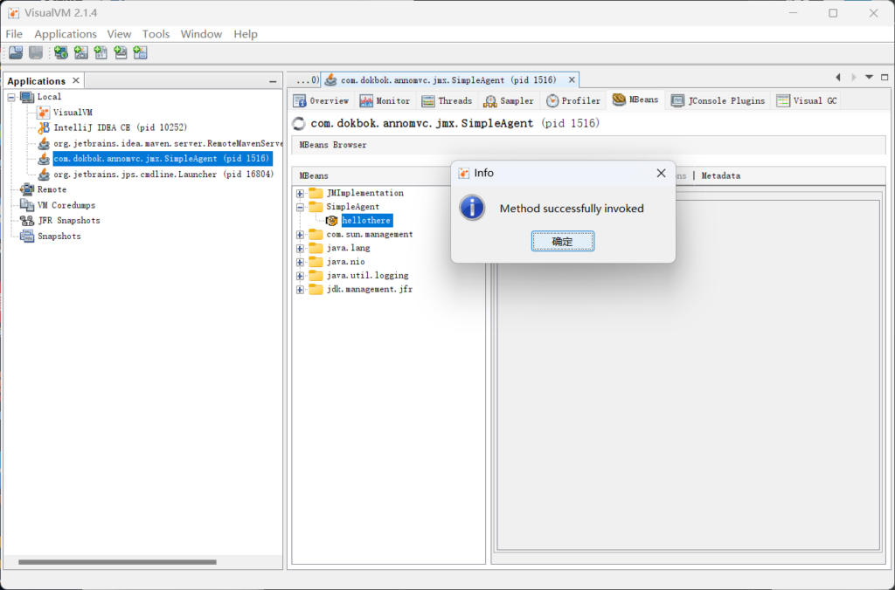The image size is (895, 590).
Task: Open the Window menu
Action: click(x=202, y=34)
